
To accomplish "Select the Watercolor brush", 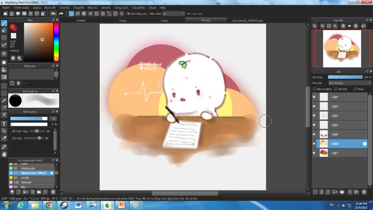I will click(31, 168).
